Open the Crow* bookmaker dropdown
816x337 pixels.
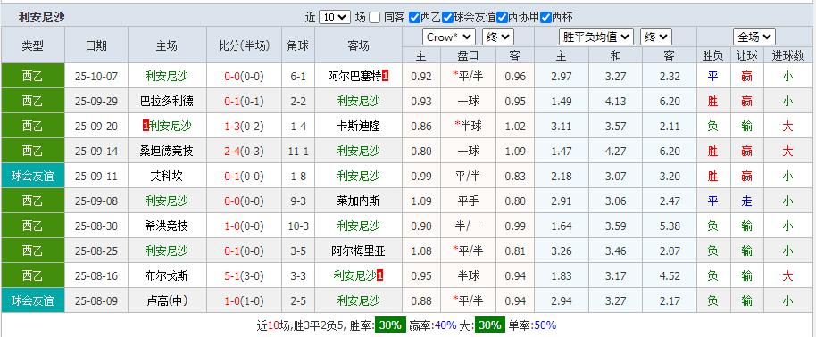click(448, 37)
